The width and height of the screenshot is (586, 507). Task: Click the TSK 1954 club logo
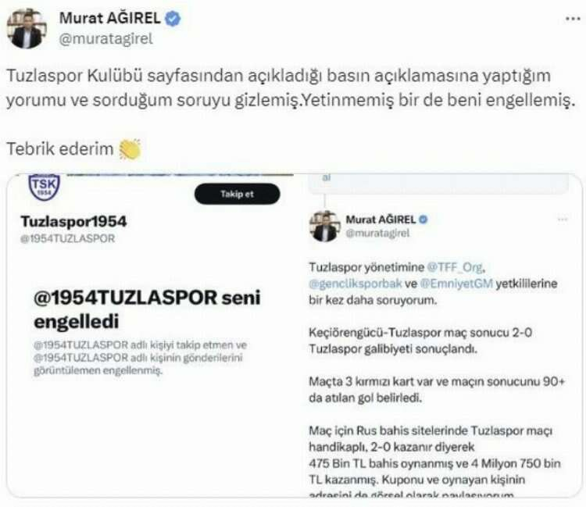44,187
